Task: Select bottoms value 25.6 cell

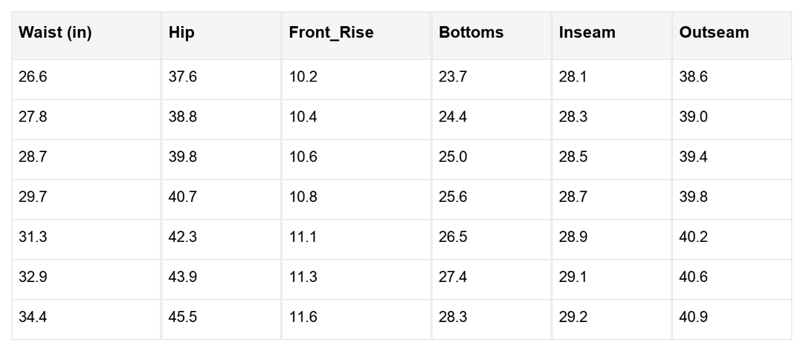Action: point(453,197)
